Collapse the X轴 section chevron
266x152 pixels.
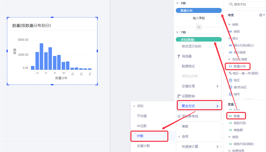[x=177, y=3]
